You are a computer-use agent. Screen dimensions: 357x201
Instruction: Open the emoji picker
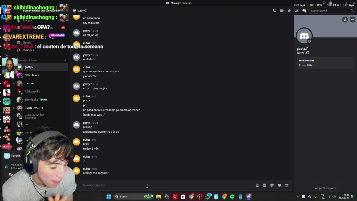(x=279, y=185)
